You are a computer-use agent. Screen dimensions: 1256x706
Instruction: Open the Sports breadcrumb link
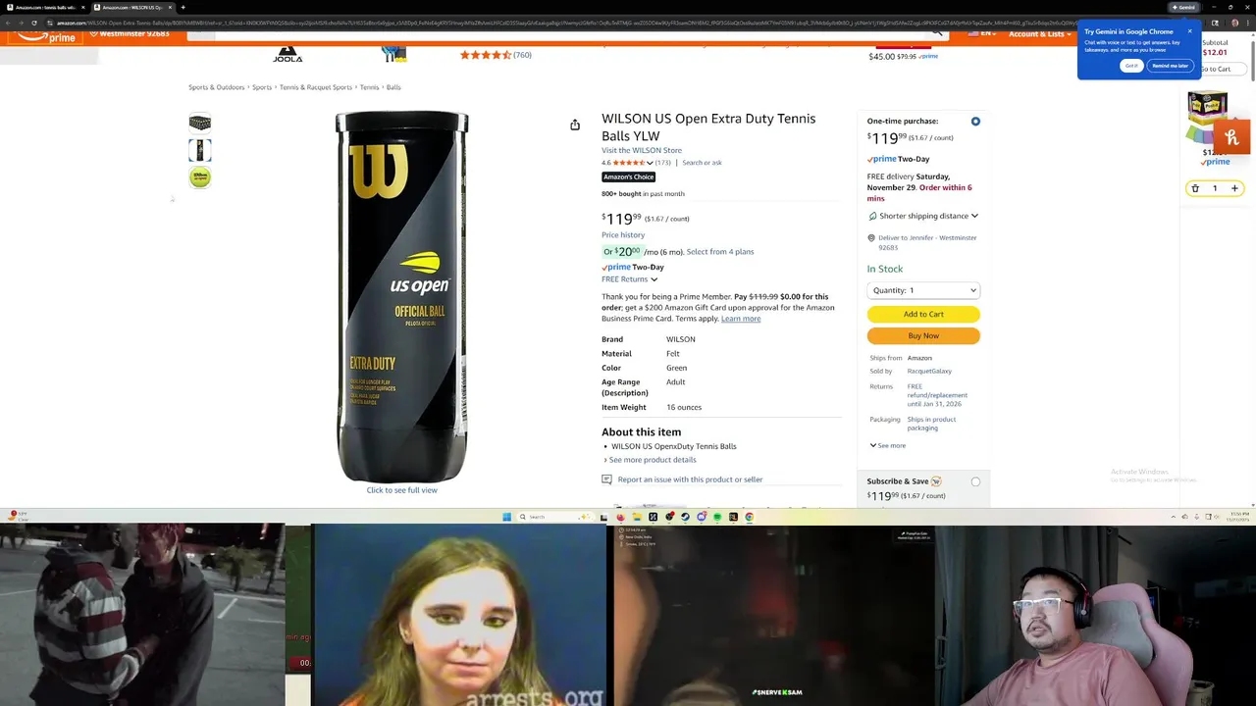click(x=262, y=87)
